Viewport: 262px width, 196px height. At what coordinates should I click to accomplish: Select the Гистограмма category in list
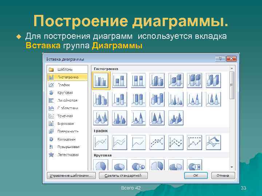[67, 77]
